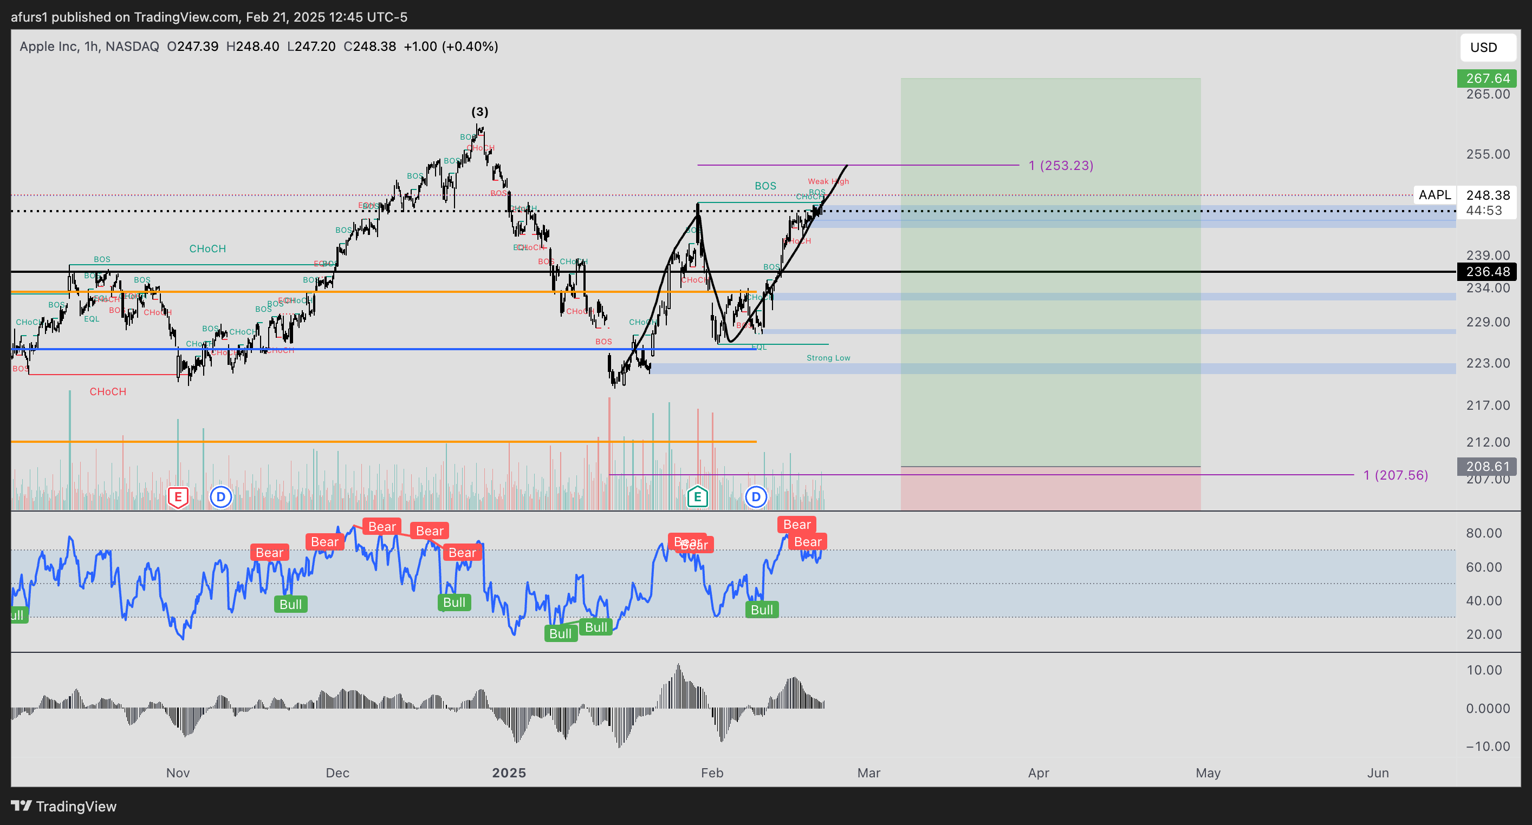Click the 80.00 value on the RSI scale
The image size is (1532, 825).
[x=1484, y=533]
